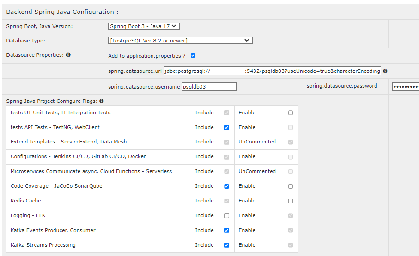This screenshot has width=419, height=256.
Task: Click 'Kafka Streams Processing' row label
Action: coord(43,245)
